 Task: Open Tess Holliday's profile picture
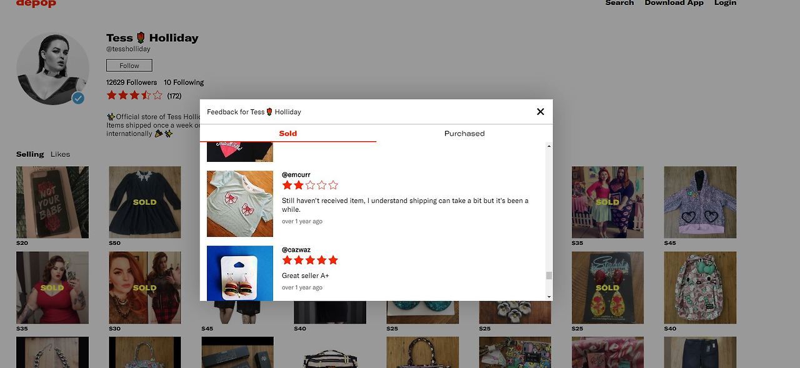(52, 69)
